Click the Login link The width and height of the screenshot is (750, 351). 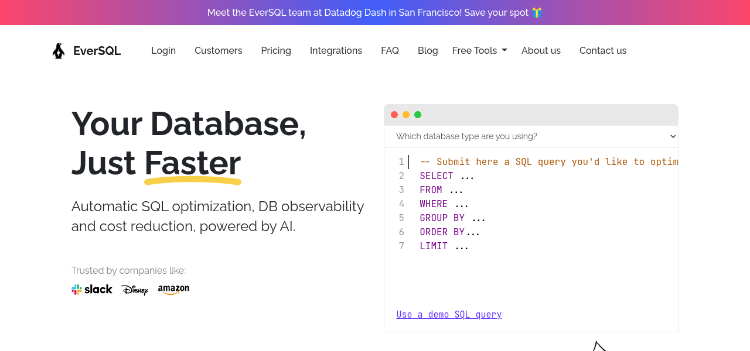point(163,51)
